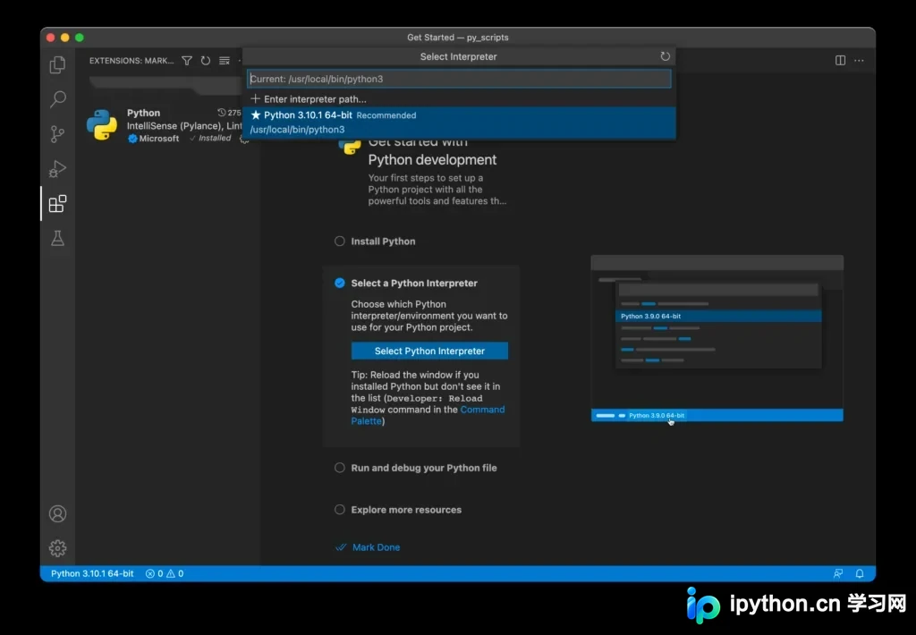Filter extensions with the funnel icon
Image resolution: width=916 pixels, height=635 pixels.
(x=187, y=61)
